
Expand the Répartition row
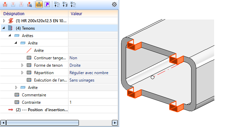(22, 72)
